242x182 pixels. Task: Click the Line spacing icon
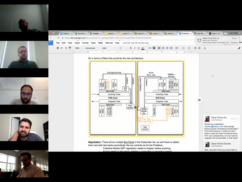tap(177, 48)
